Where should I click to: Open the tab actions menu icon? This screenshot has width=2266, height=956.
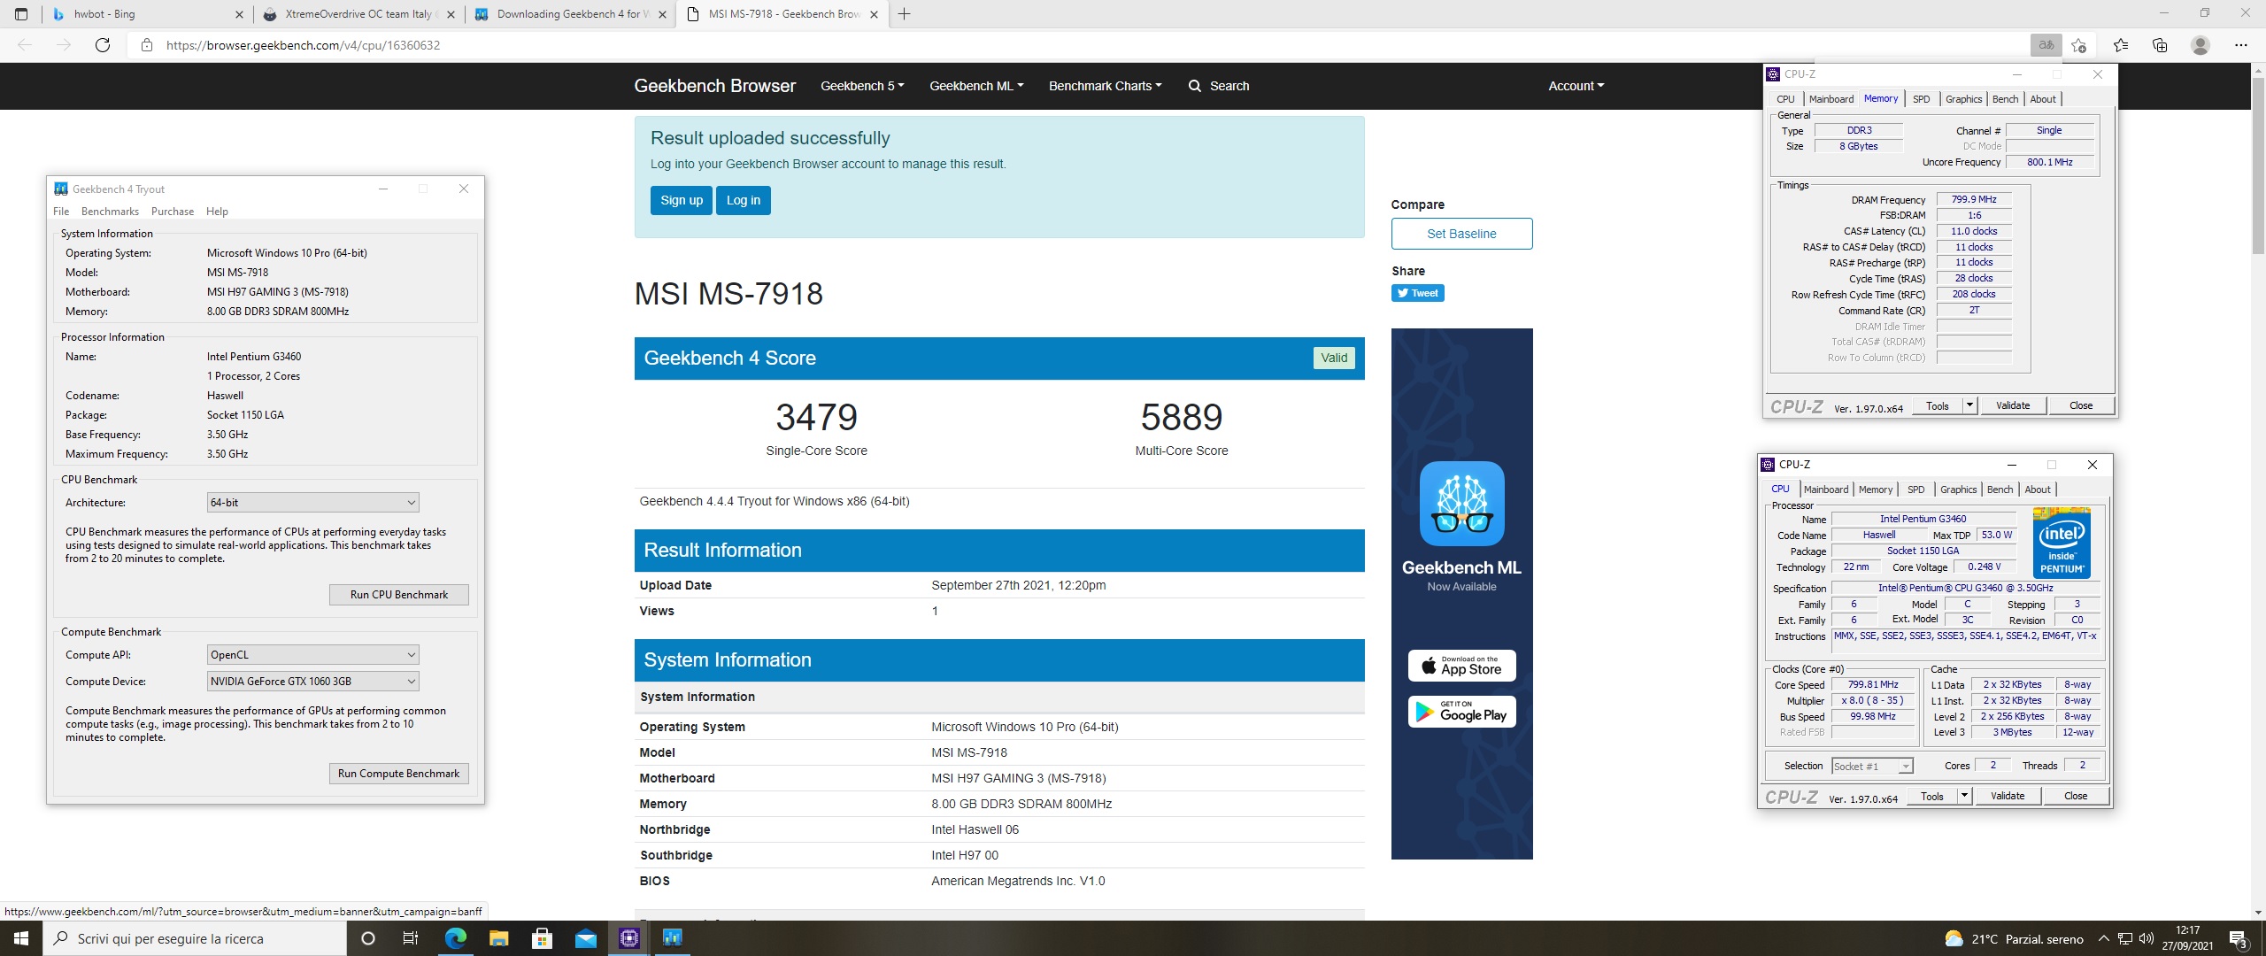coord(21,14)
